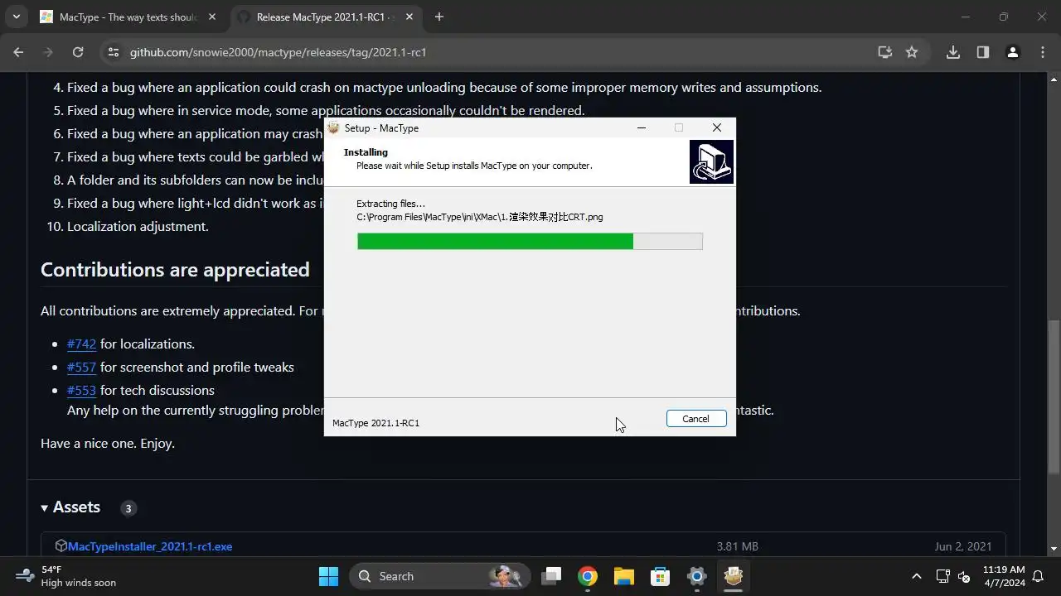The image size is (1061, 596).
Task: Click the Jun 2, 2021 date text
Action: 963,546
